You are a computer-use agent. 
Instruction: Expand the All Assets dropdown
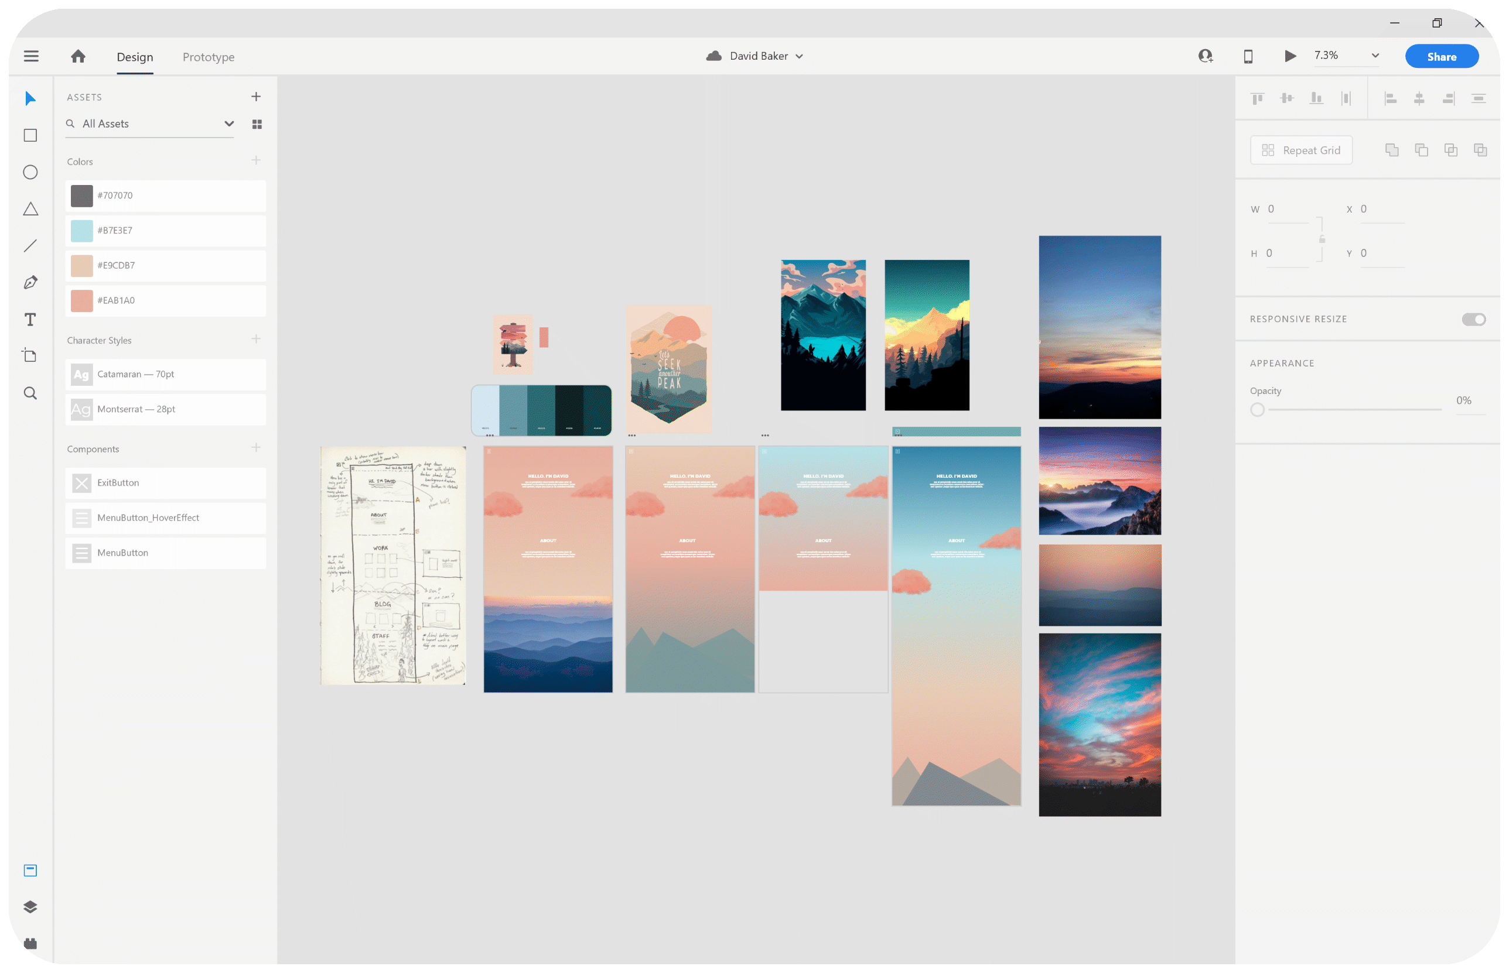pos(227,123)
